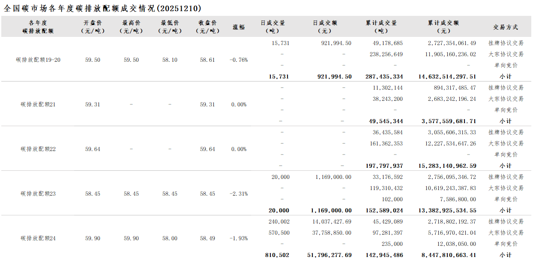
Task: Click the 涨幅 column header
Action: coord(239,27)
